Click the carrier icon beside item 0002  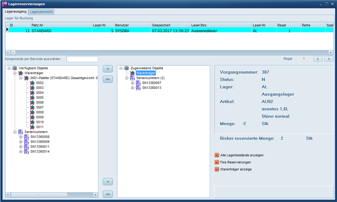pos(32,83)
